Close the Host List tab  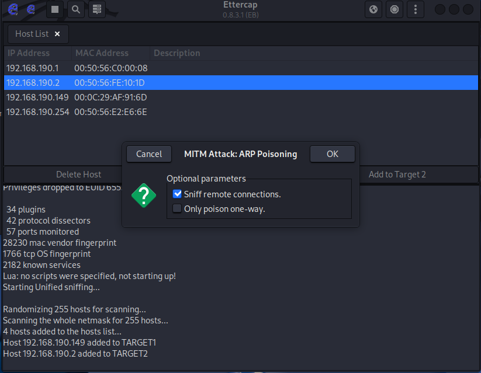click(x=57, y=34)
